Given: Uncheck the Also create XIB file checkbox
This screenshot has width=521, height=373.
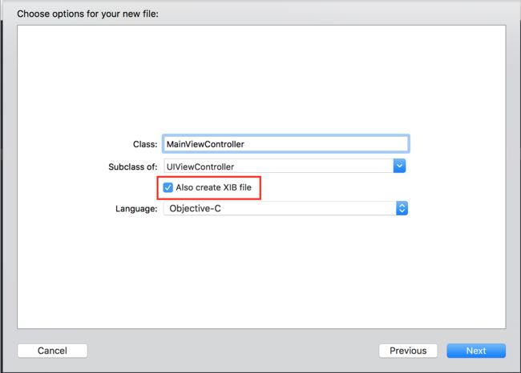Looking at the screenshot, I should pyautogui.click(x=168, y=187).
